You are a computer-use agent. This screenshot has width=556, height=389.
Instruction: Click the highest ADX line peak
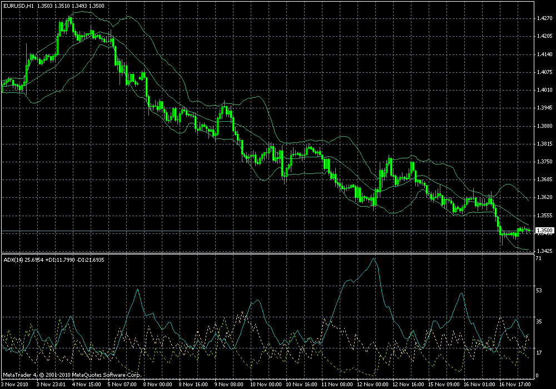pyautogui.click(x=374, y=258)
